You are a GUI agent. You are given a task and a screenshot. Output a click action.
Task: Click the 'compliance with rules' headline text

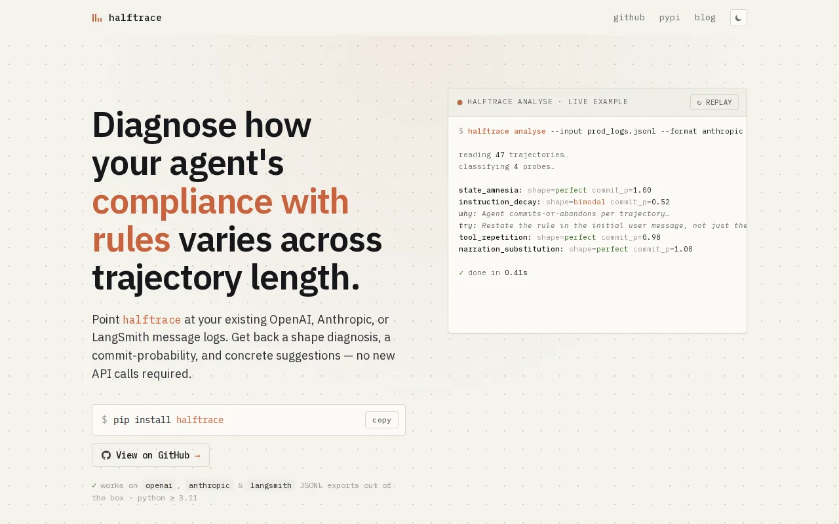tap(220, 220)
